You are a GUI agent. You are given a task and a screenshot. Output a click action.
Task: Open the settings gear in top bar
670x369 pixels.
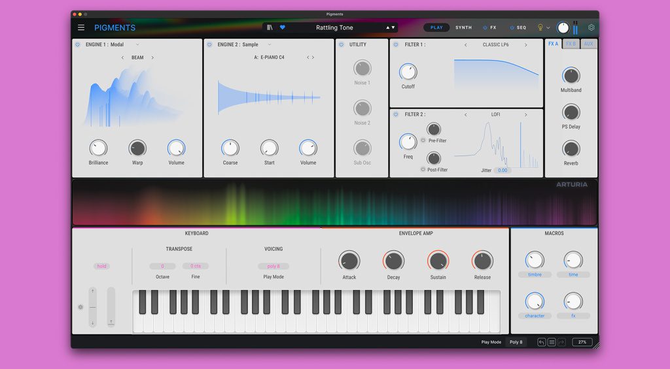[591, 27]
